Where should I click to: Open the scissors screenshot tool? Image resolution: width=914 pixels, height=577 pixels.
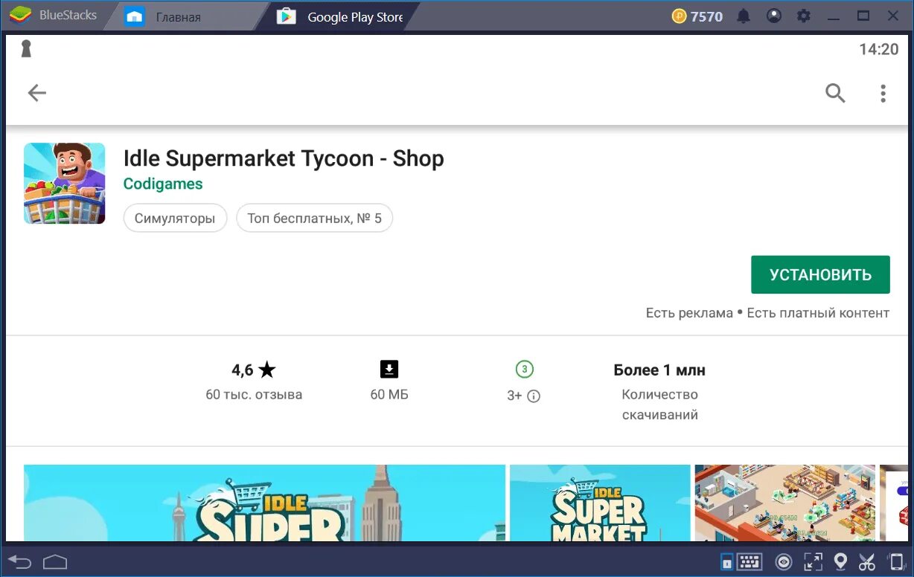867,561
